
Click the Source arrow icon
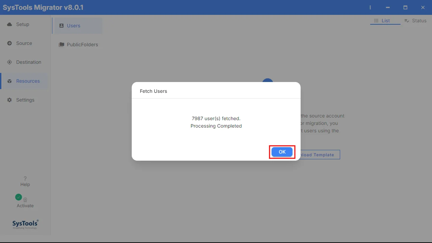coord(9,43)
